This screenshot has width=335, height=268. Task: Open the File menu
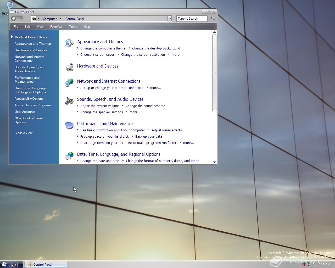tap(16, 27)
